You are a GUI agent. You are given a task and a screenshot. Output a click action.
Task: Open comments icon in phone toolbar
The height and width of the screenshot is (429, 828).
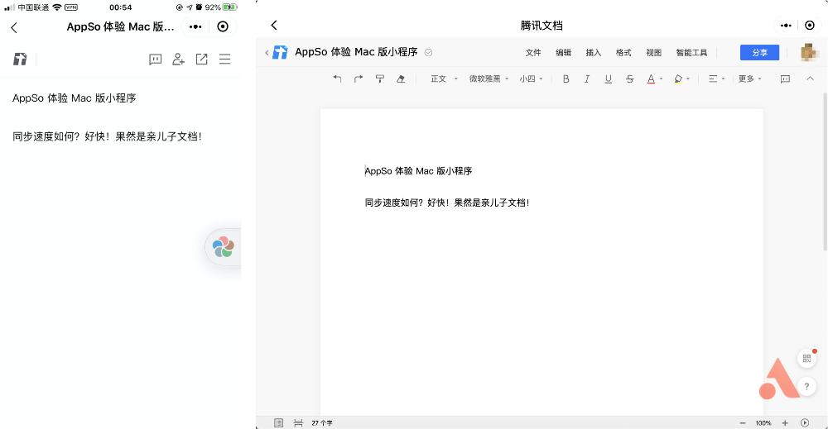tap(156, 59)
